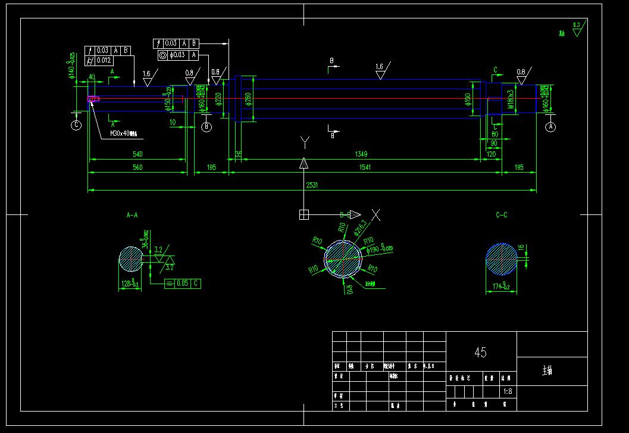Click the 120 dimension text
Viewport: 629px width, 433px height.
(x=491, y=154)
